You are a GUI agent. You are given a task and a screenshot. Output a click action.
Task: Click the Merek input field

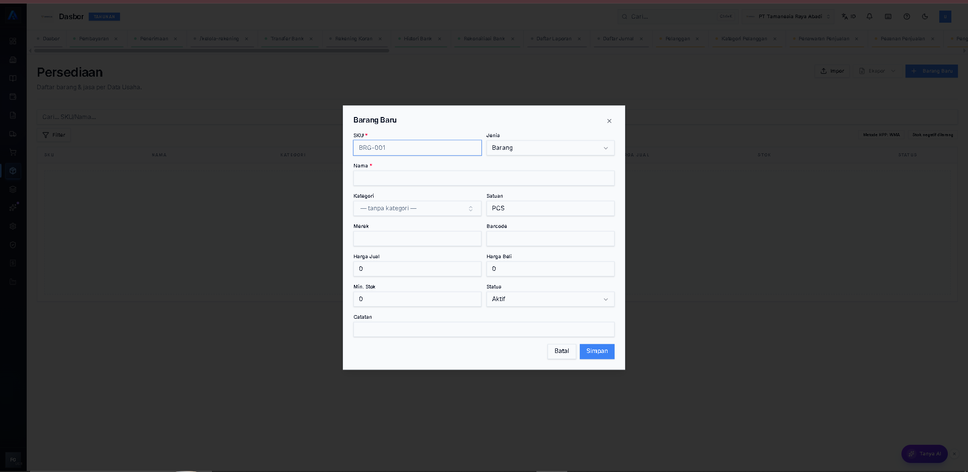click(417, 239)
